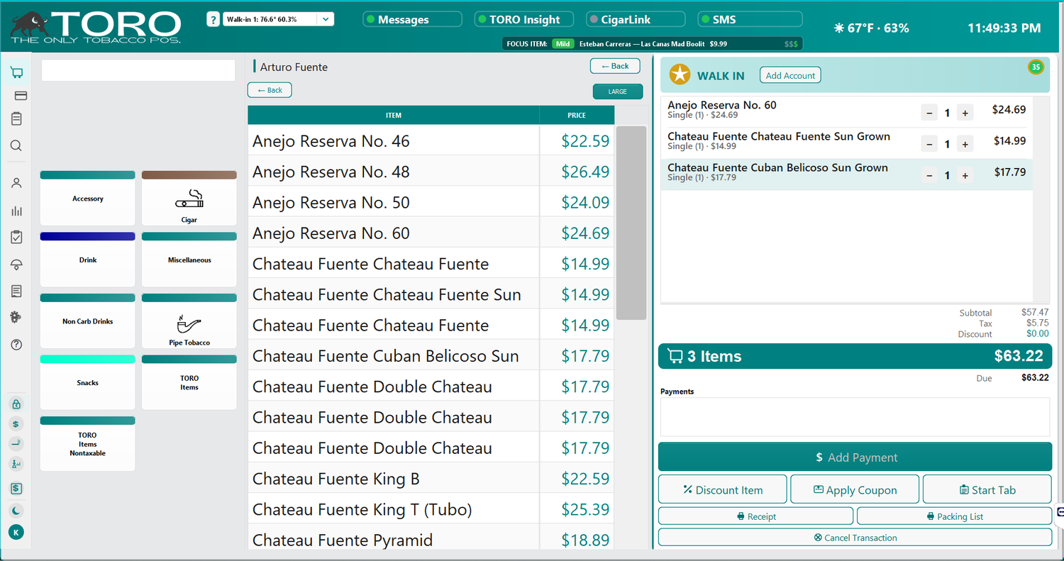Click Add Account for the walk-in

point(790,75)
